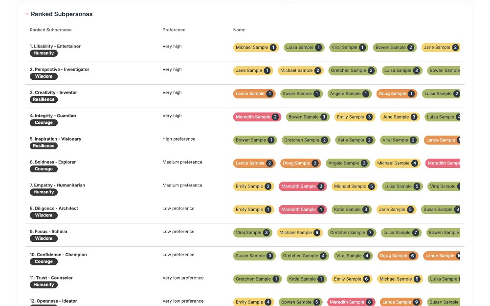This screenshot has height=306, width=490.
Task: Click the Resilience tag under Creativity - Inventor
Action: [44, 99]
